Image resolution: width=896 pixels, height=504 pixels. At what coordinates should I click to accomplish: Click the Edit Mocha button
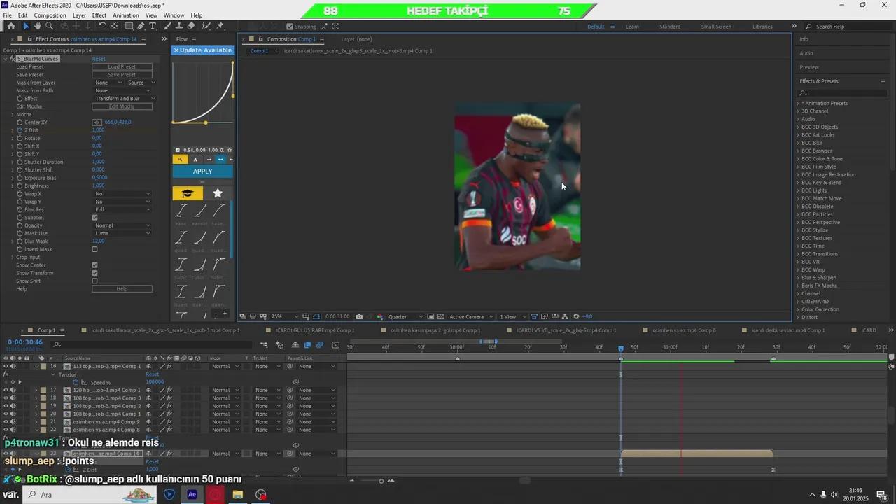(122, 106)
